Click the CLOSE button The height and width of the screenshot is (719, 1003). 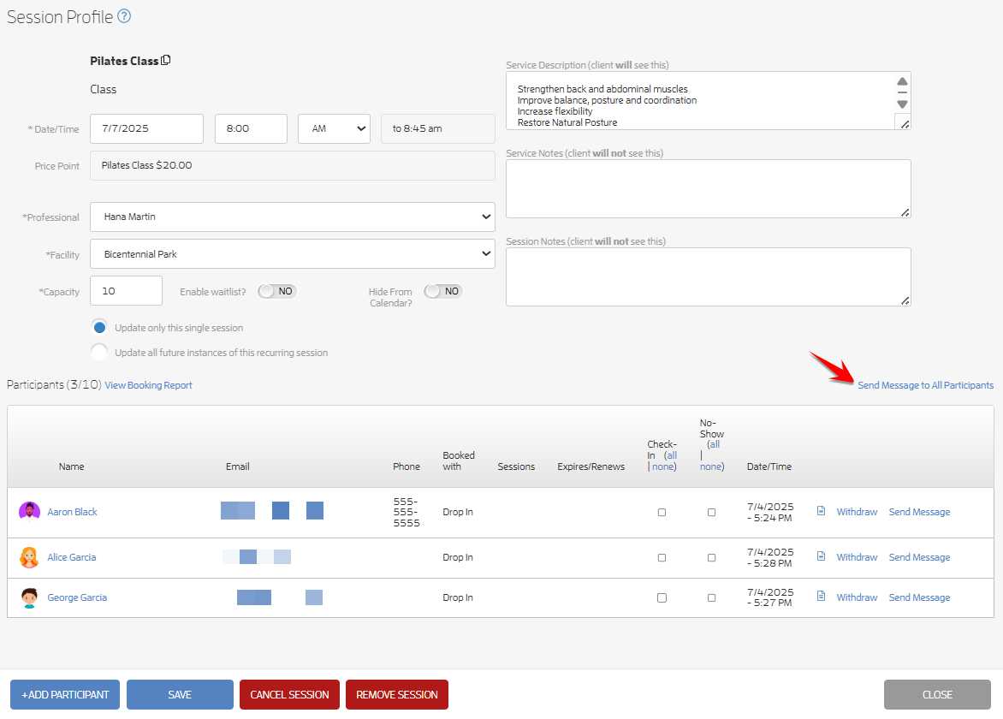click(x=937, y=695)
